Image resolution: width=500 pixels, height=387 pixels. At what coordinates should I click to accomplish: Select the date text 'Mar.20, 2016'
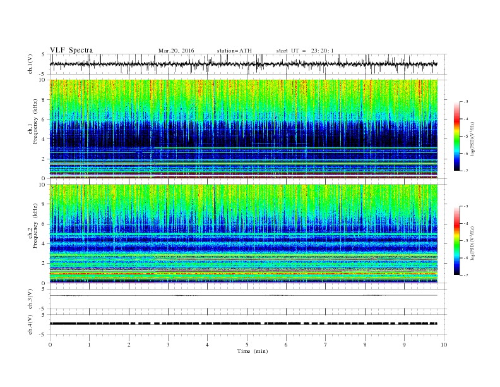click(176, 51)
